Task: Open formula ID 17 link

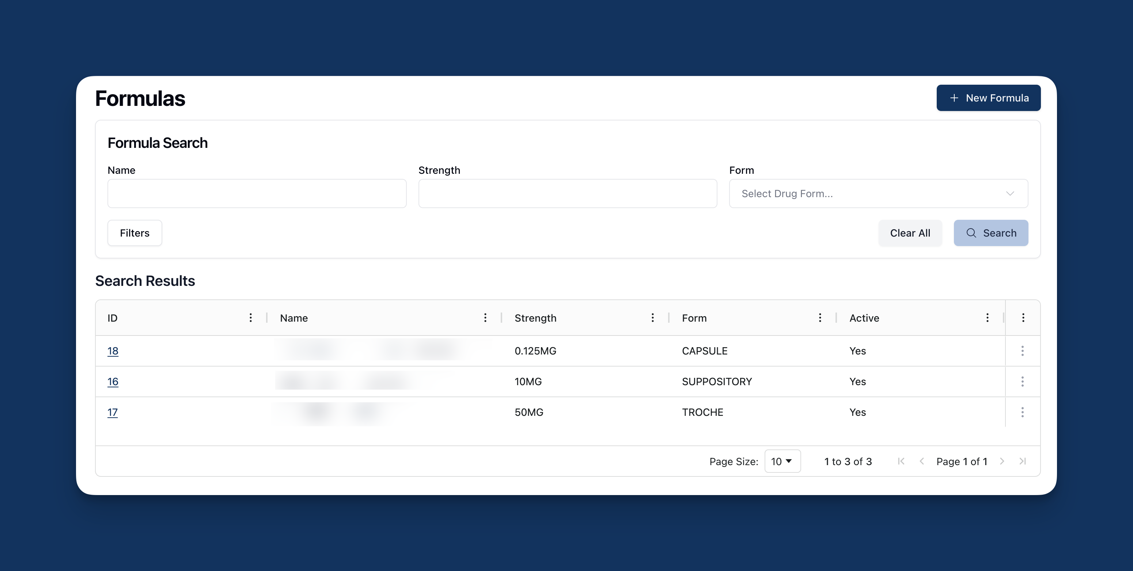Action: 112,412
